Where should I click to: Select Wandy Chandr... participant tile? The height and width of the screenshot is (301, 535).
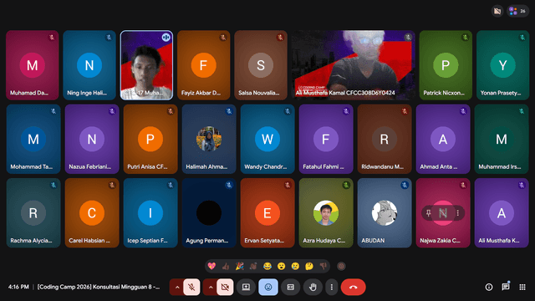267,139
